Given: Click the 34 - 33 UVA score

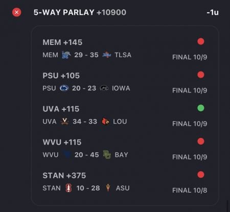Looking at the screenshot, I should 85,122.
